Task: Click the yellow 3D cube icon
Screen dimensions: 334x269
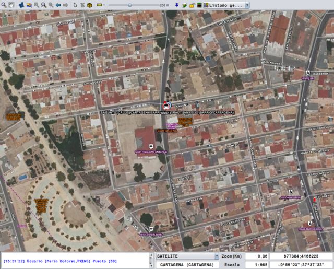Action: pos(89,5)
